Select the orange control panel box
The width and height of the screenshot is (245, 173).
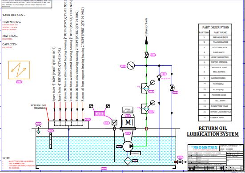(19, 70)
